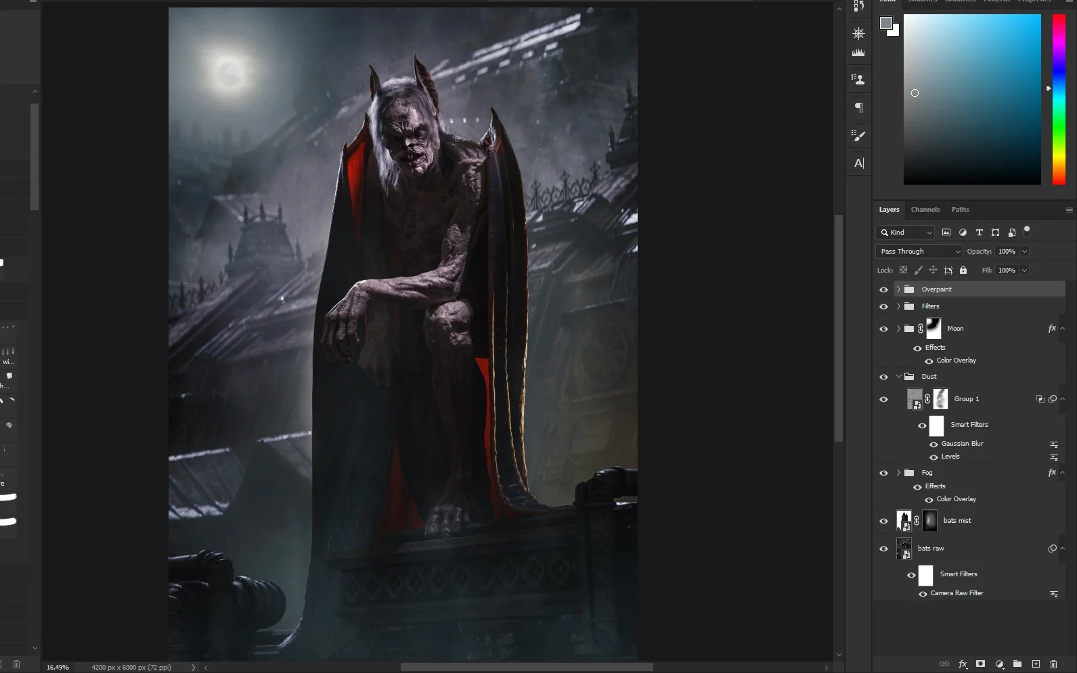This screenshot has height=673, width=1077.
Task: Open the Opacity slider dropdown arrow
Action: (x=1024, y=252)
